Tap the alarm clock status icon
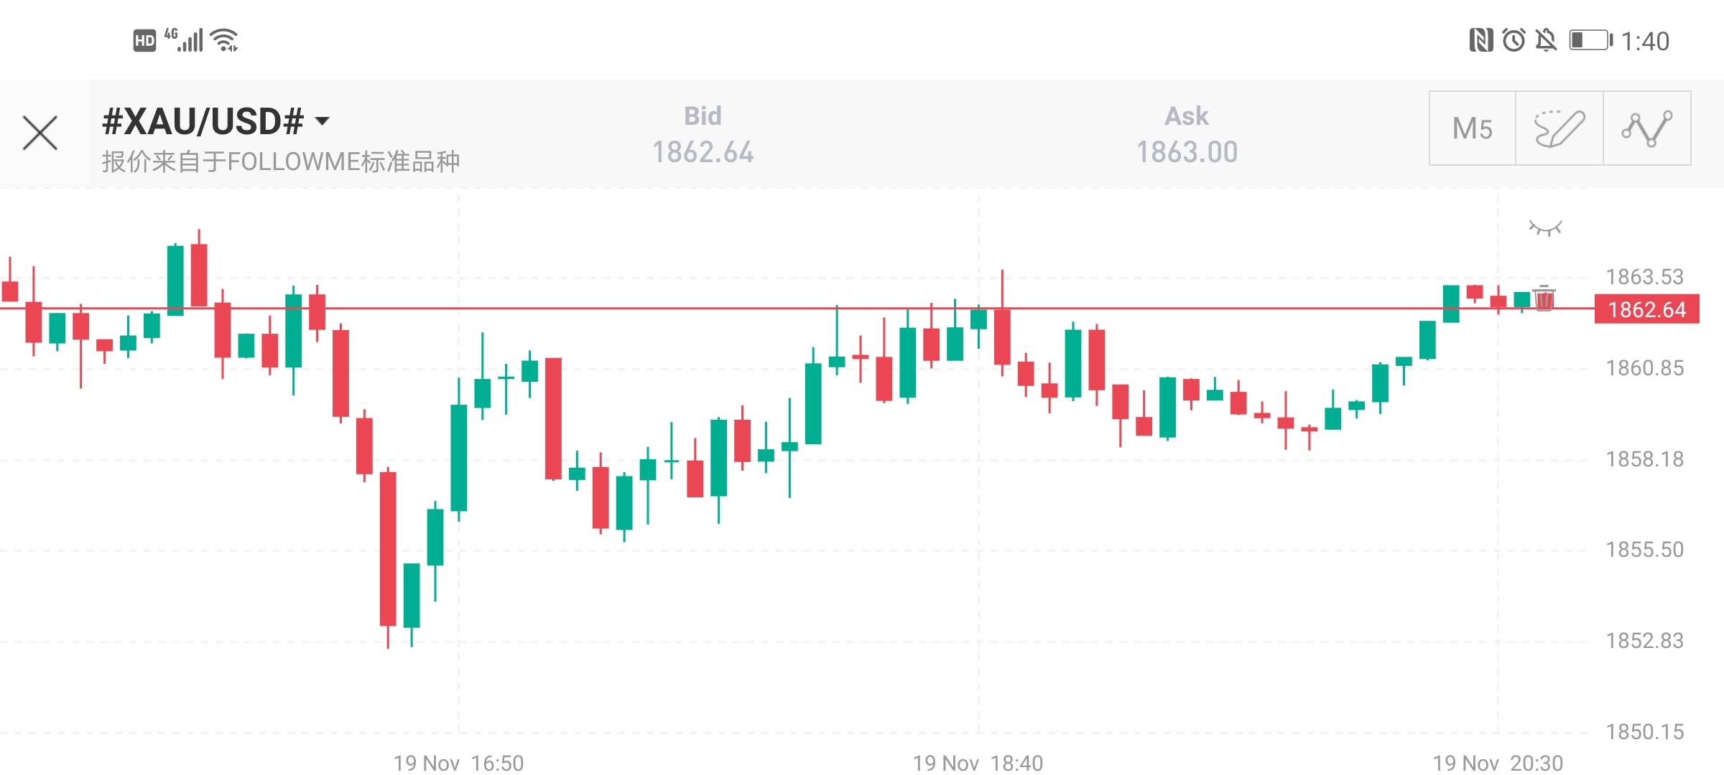1724x775 pixels. (1514, 40)
